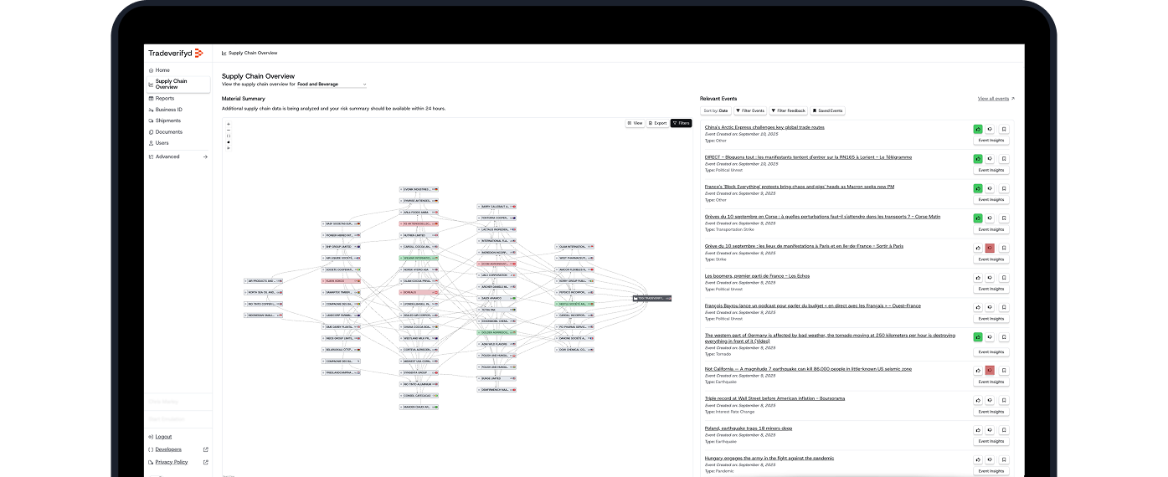Bookmark the DIRECT Bloquons tout event
Viewport: 1168px width, 477px height.
point(1004,159)
